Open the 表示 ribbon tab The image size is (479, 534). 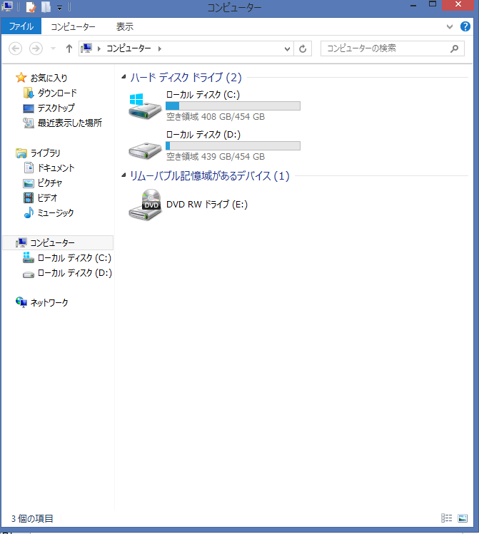coord(124,26)
